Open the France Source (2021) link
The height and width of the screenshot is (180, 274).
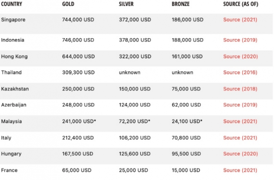[240, 170]
